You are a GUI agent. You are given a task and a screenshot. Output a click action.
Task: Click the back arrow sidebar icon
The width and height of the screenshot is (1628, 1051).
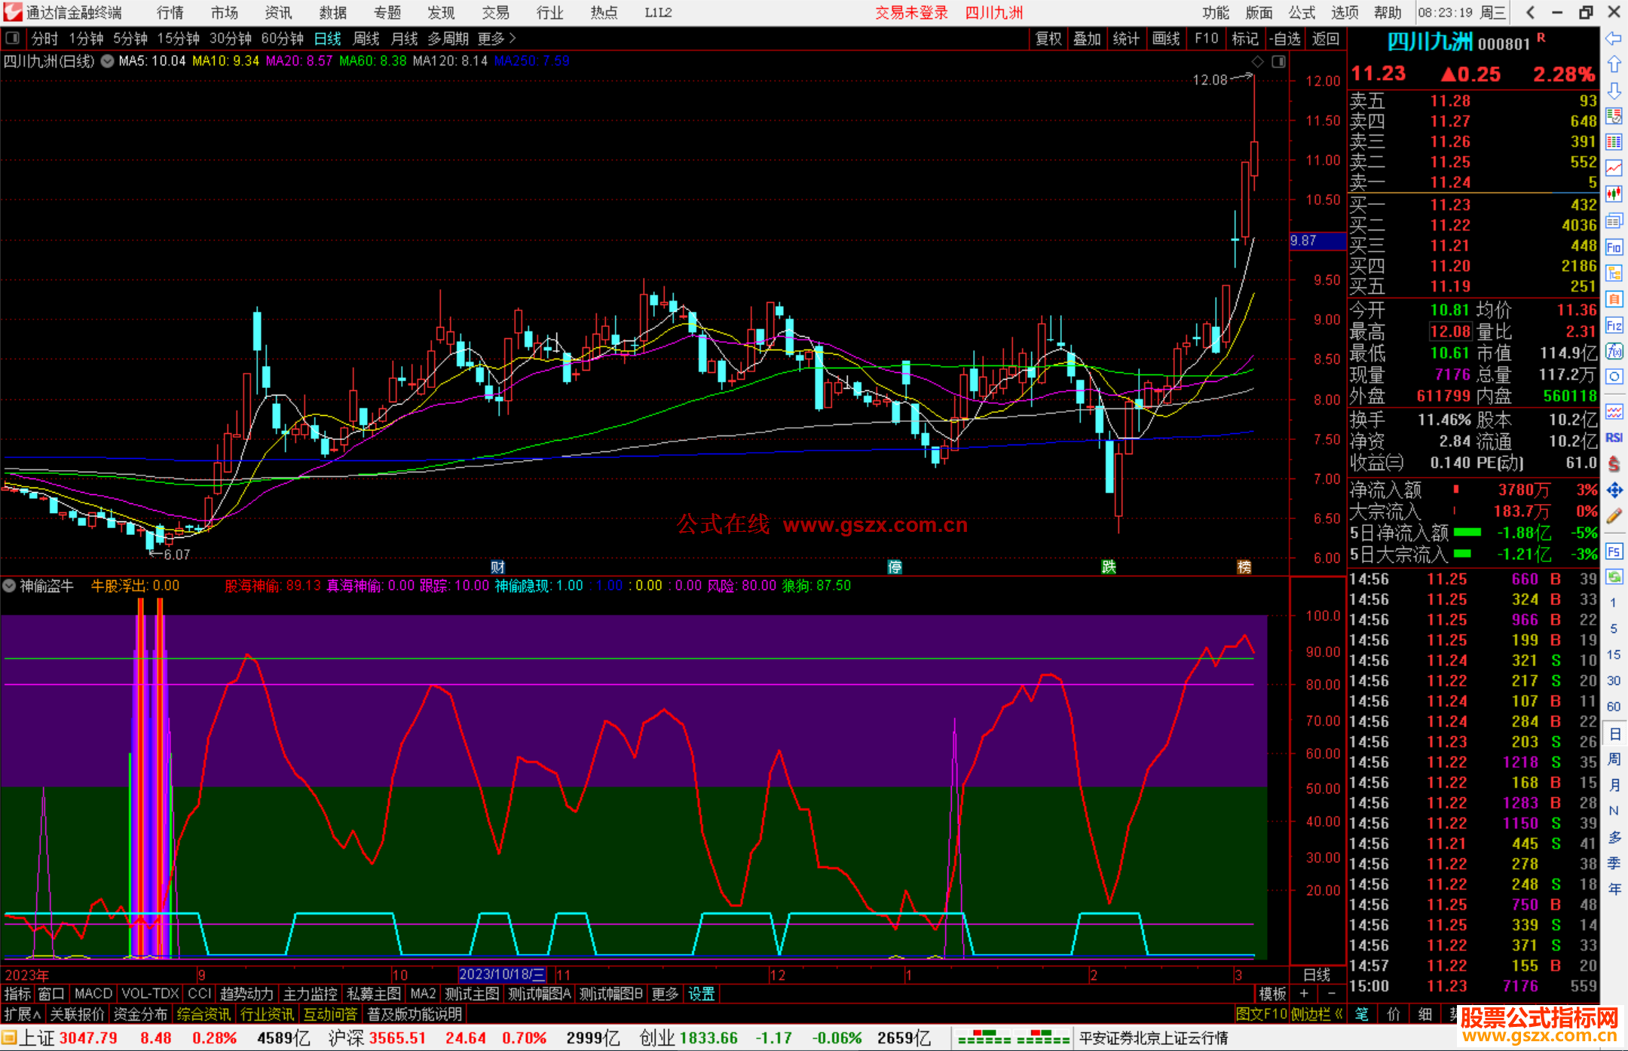pyautogui.click(x=1614, y=38)
